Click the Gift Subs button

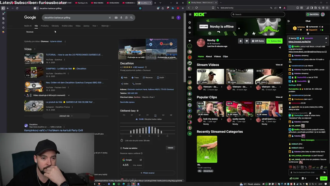[x=258, y=41]
